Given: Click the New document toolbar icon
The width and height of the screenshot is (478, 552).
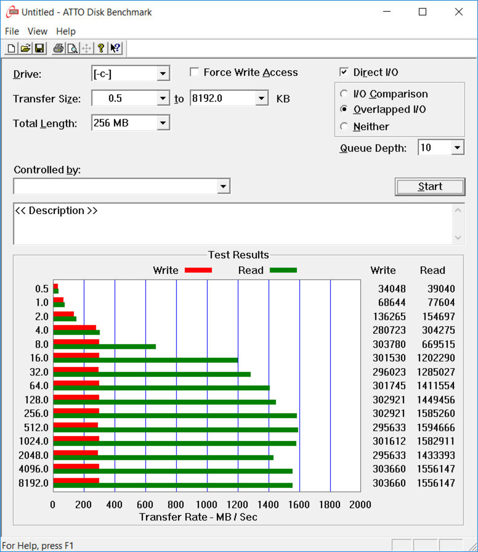Looking at the screenshot, I should point(11,48).
